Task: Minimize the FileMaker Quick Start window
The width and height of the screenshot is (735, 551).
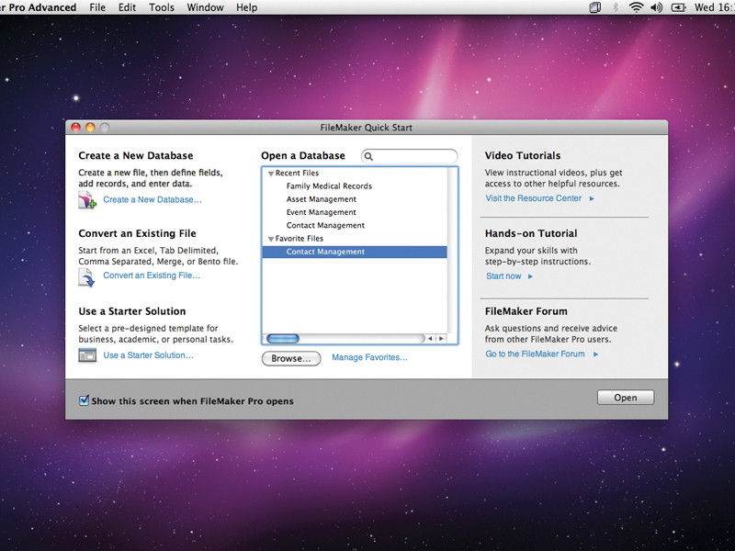Action: click(90, 128)
